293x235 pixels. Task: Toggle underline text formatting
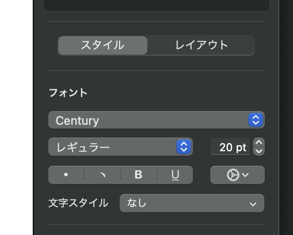(175, 175)
